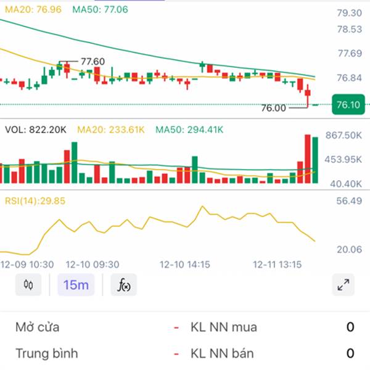
Task: Tap the 76.00 low price annotation
Action: [273, 108]
